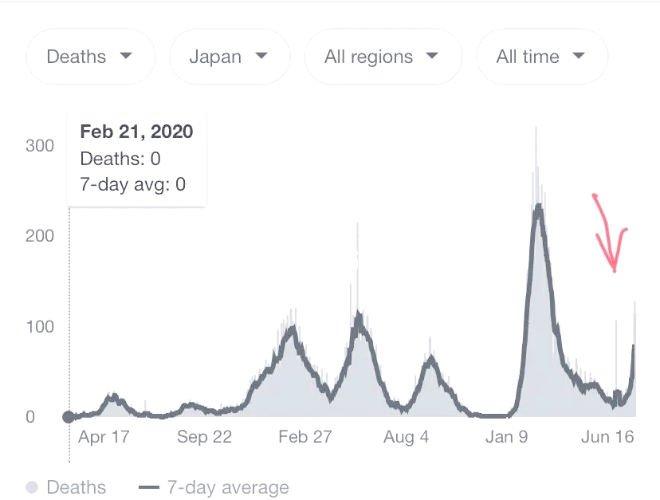Click the Feb 21, 2020 tooltip box
Image resolution: width=660 pixels, height=500 pixels.
[136, 158]
